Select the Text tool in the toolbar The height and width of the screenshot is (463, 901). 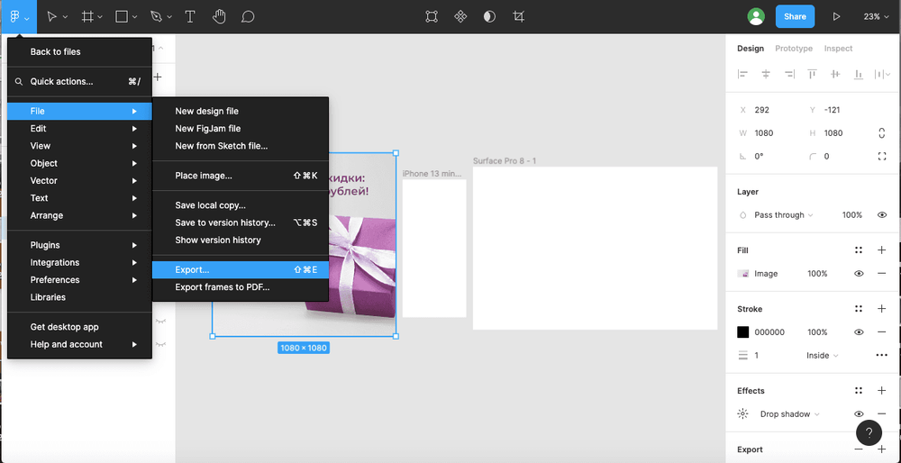tap(190, 16)
